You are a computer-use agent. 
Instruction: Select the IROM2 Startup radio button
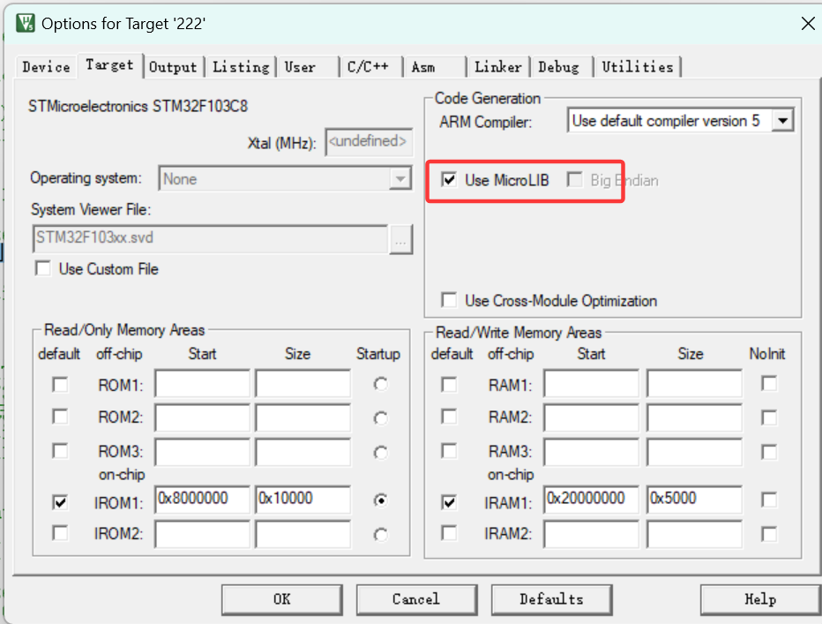tap(381, 535)
